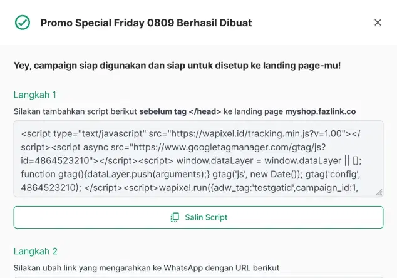
Task: Grab the script textarea resize handle
Action: pos(378,193)
